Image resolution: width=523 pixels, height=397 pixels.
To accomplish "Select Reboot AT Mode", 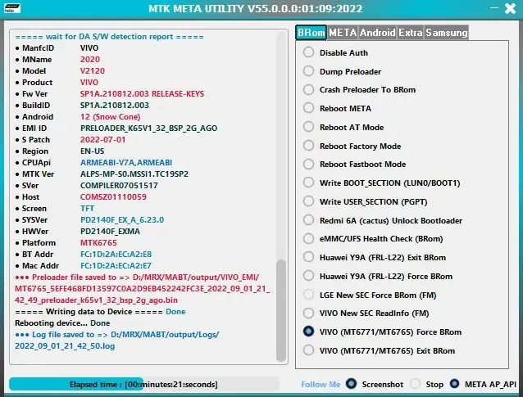I will [343, 127].
